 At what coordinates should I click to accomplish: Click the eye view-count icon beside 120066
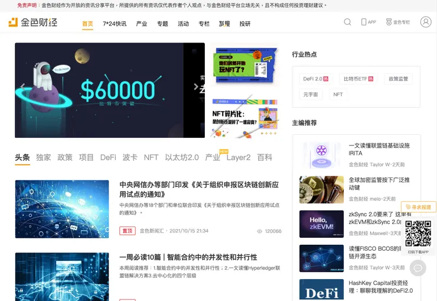[259, 231]
